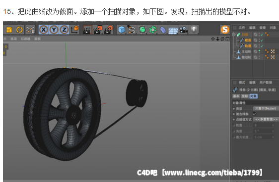This screenshot has height=182, width=279.
Task: Click Render to Picture Viewer icon
Action: point(98,30)
